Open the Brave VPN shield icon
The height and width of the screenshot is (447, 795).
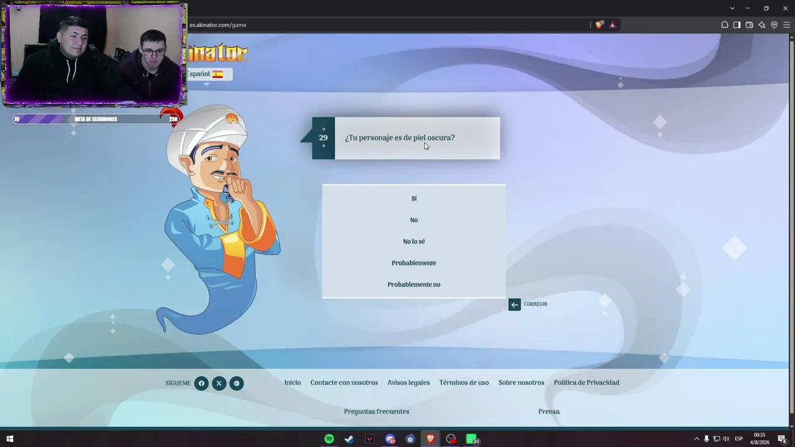pyautogui.click(x=774, y=25)
